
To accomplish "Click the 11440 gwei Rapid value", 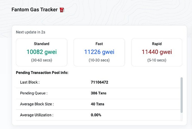I will [x=157, y=52].
